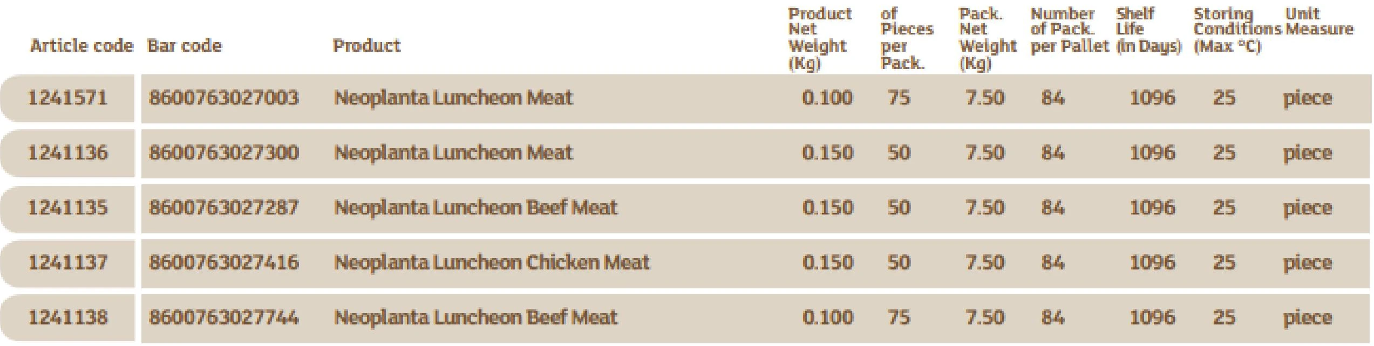
Task: Select the Shelf Life column header
Action: pos(1149,30)
